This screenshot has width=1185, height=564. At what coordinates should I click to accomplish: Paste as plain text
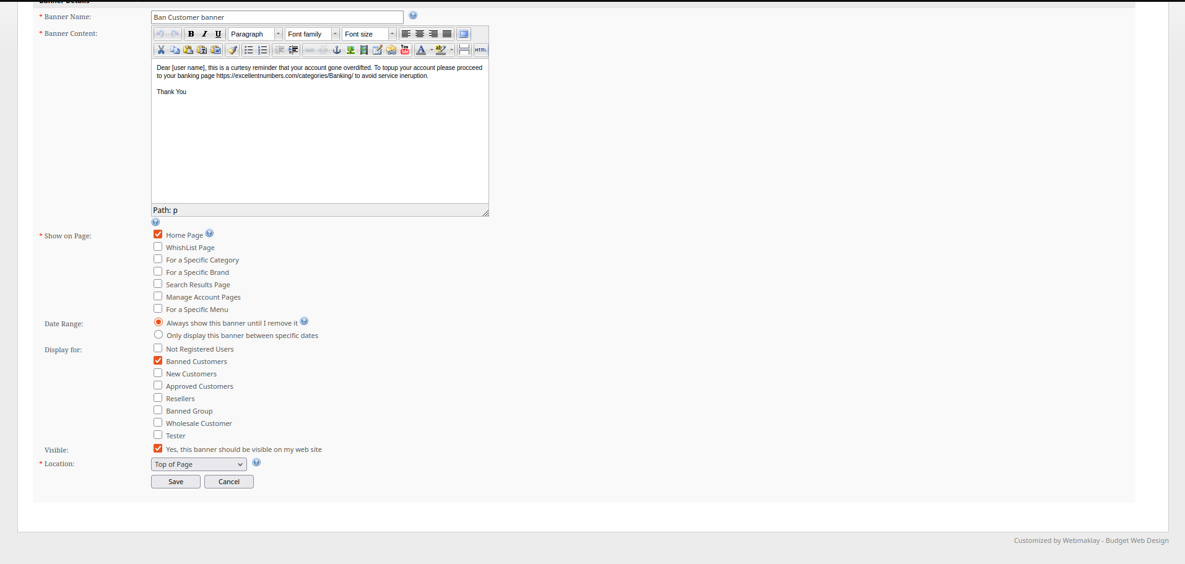(x=202, y=50)
